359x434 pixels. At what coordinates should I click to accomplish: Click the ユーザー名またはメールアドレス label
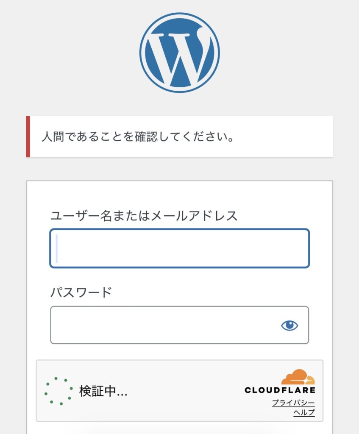[144, 216]
